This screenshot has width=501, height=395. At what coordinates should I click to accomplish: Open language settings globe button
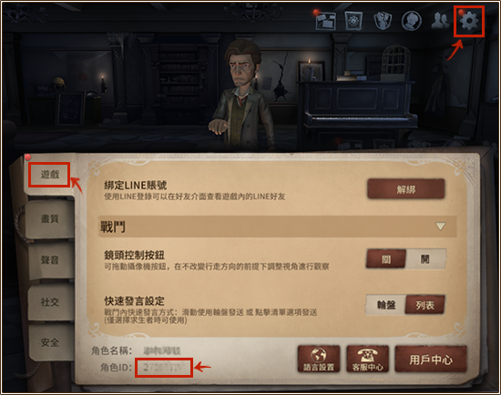tap(319, 359)
